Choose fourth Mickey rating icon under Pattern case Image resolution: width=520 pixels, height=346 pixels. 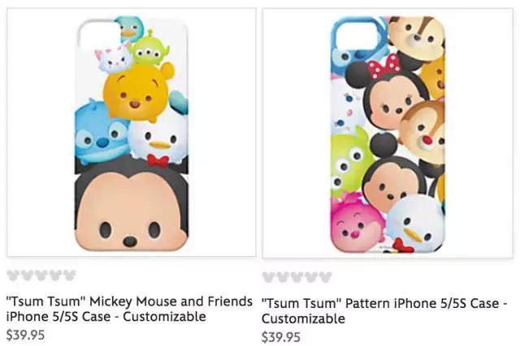311,277
